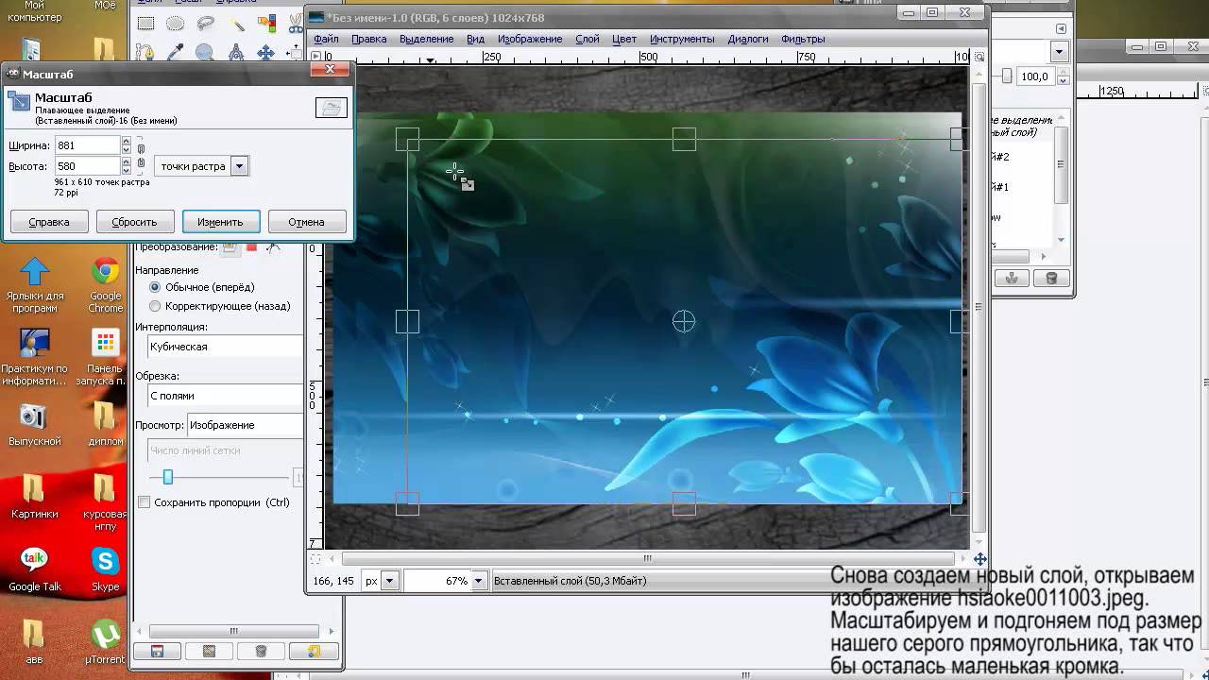
Task: Open the Кубическая interpolation dropdown
Action: click(x=225, y=347)
